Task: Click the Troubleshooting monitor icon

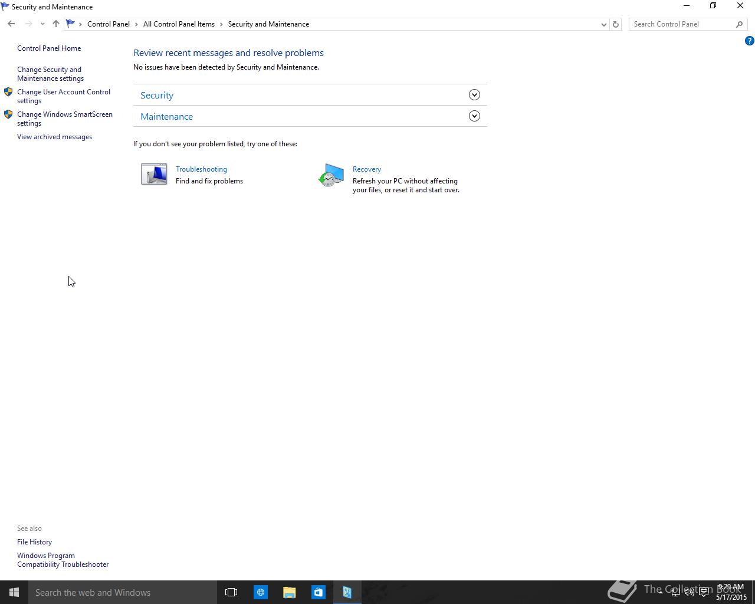Action: (154, 175)
